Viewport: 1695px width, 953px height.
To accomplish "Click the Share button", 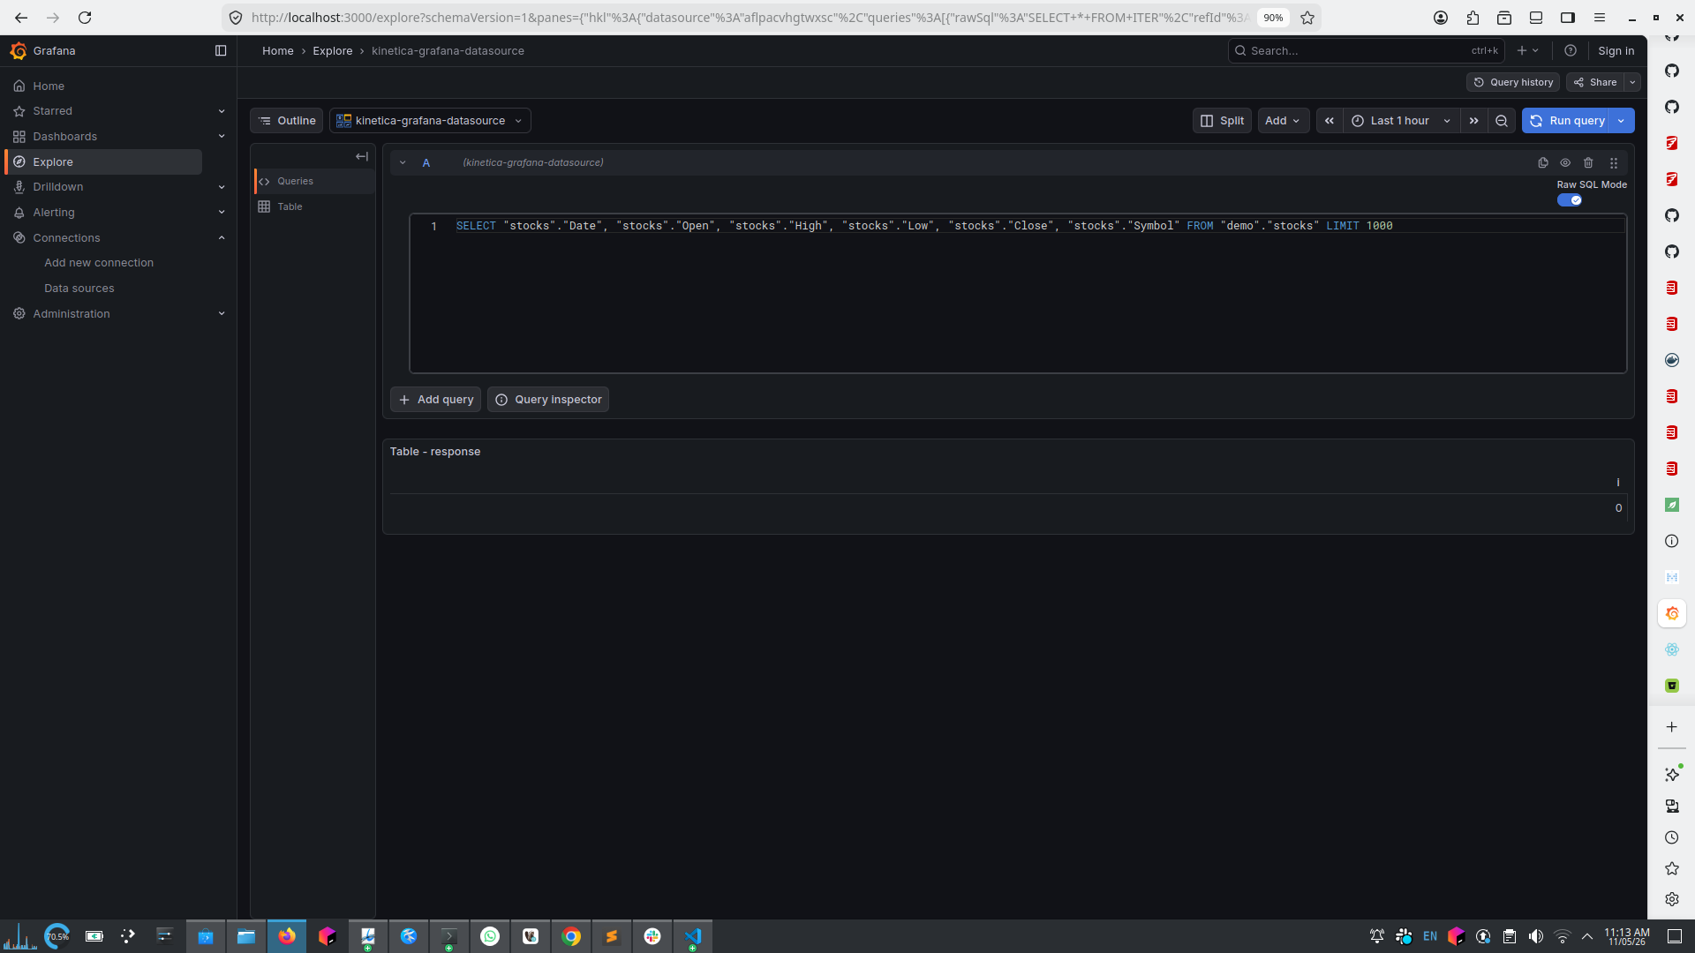I will [x=1596, y=82].
